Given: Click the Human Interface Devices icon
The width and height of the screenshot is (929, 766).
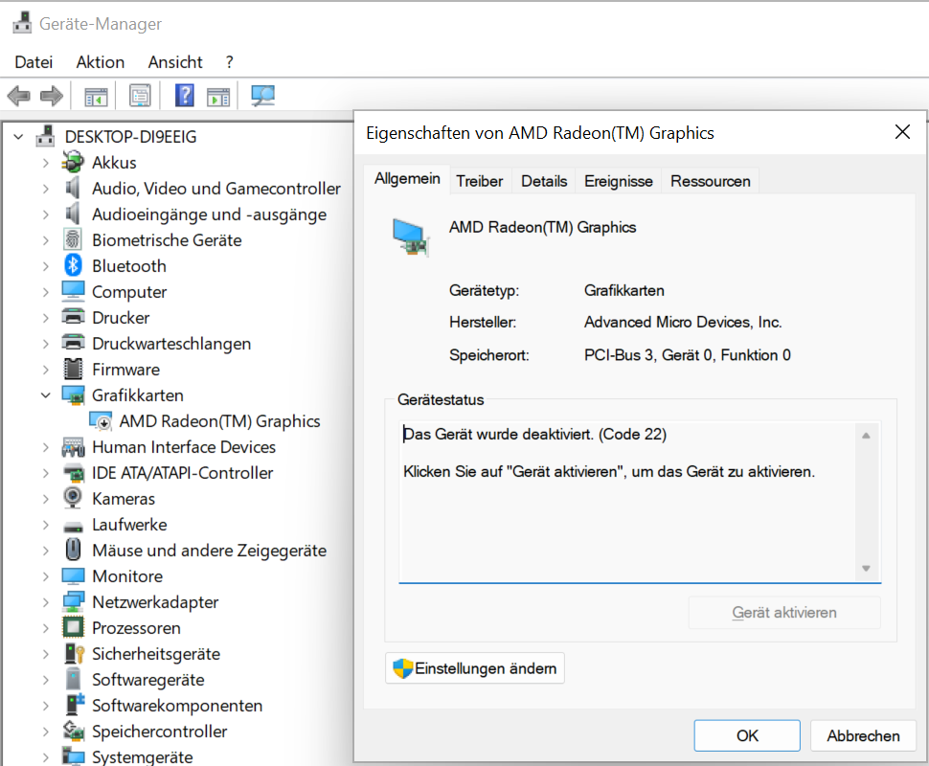Looking at the screenshot, I should click(x=74, y=447).
